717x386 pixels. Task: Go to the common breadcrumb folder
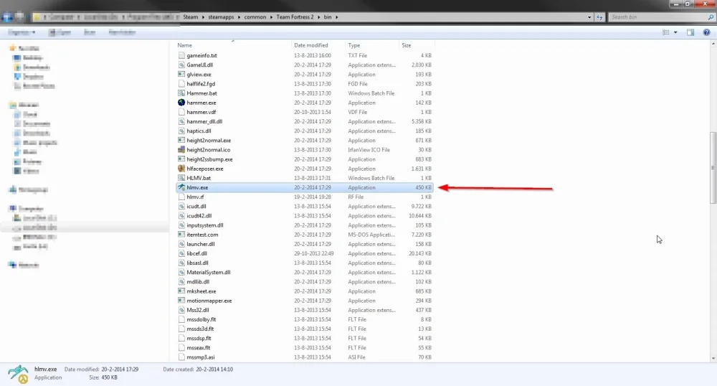(255, 17)
